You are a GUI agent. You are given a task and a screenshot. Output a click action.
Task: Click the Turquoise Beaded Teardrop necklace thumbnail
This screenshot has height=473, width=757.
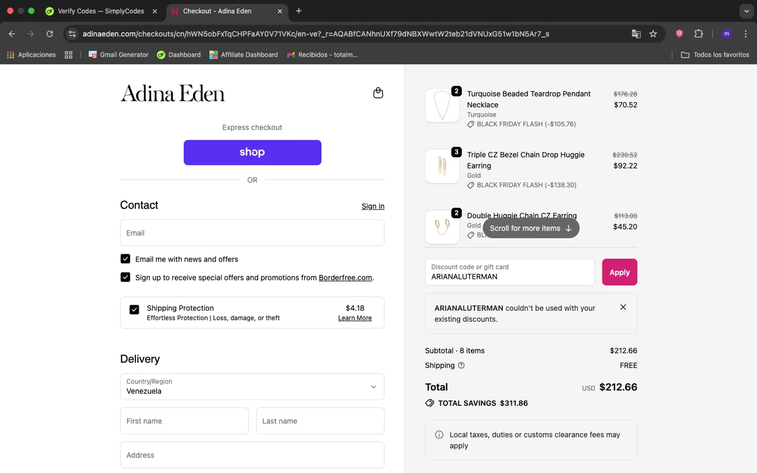point(442,105)
